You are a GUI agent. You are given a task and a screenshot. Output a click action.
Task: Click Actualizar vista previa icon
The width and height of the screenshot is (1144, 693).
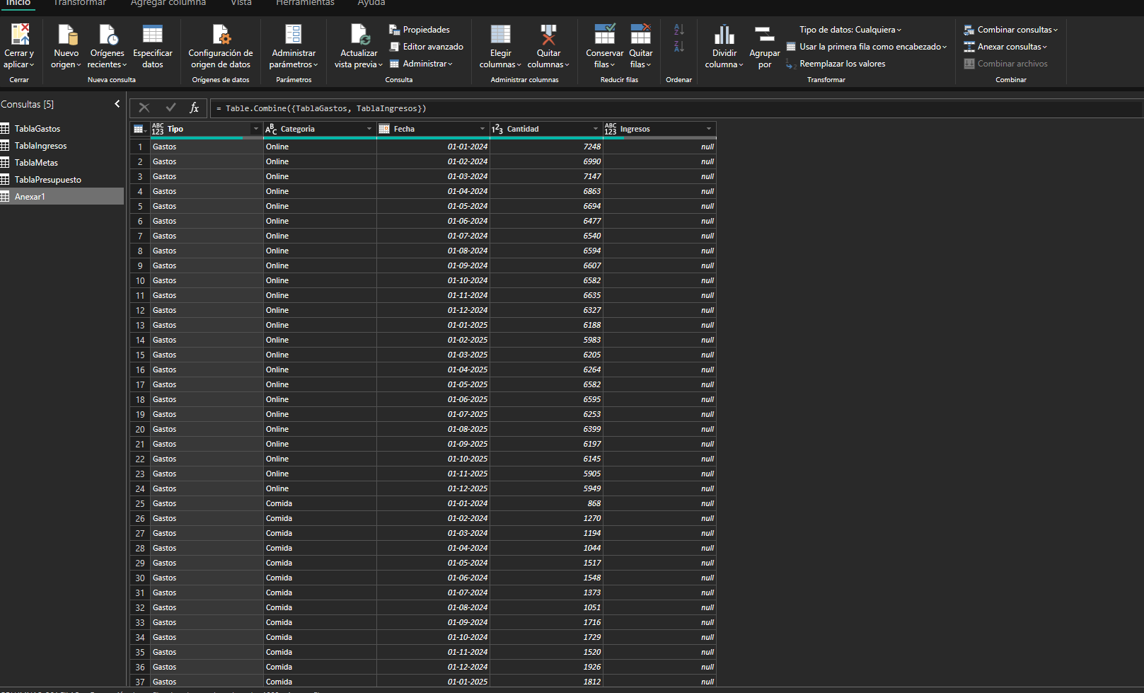(x=359, y=35)
